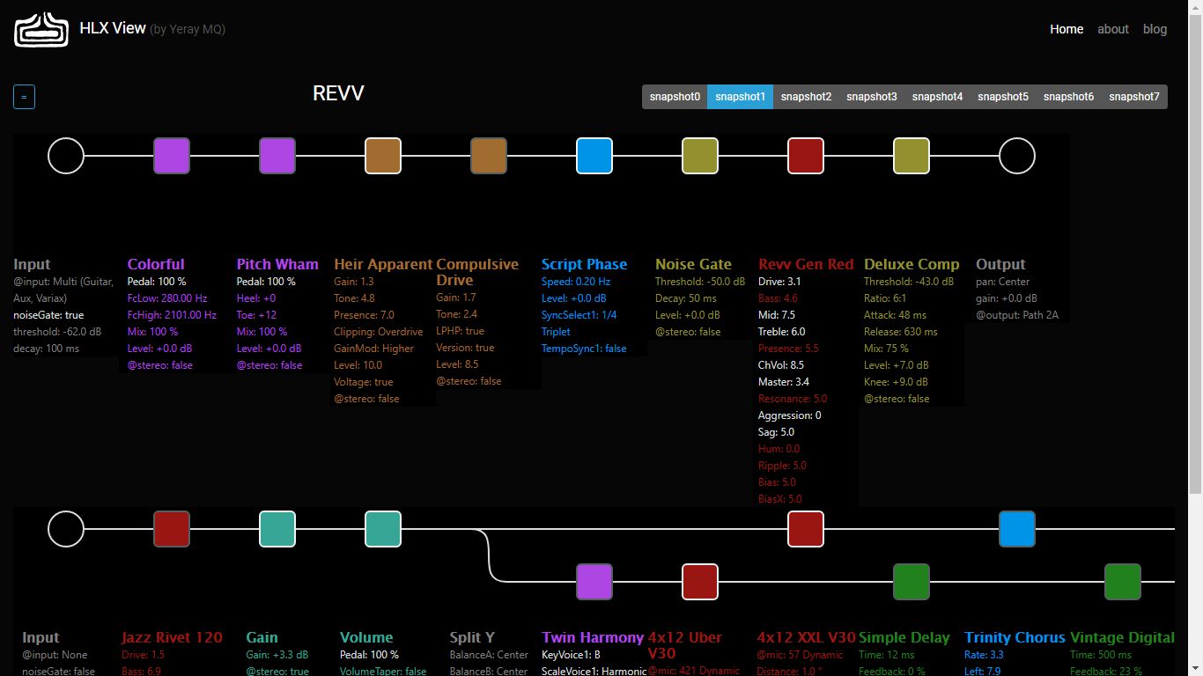The width and height of the screenshot is (1203, 676).
Task: Select the red 4x12 Uber V30 cab block square
Action: point(700,582)
